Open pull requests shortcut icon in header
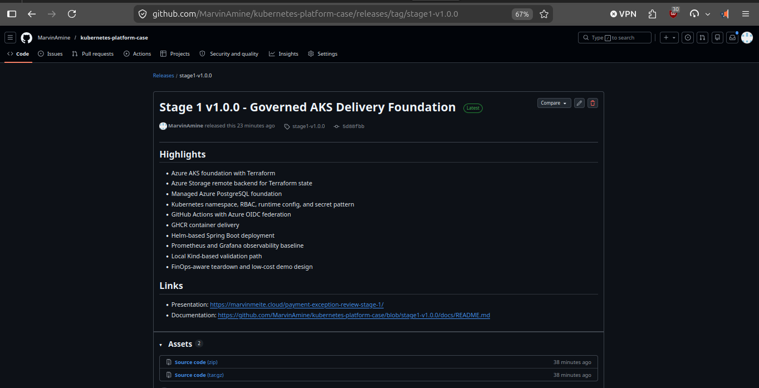The image size is (759, 388). click(703, 38)
